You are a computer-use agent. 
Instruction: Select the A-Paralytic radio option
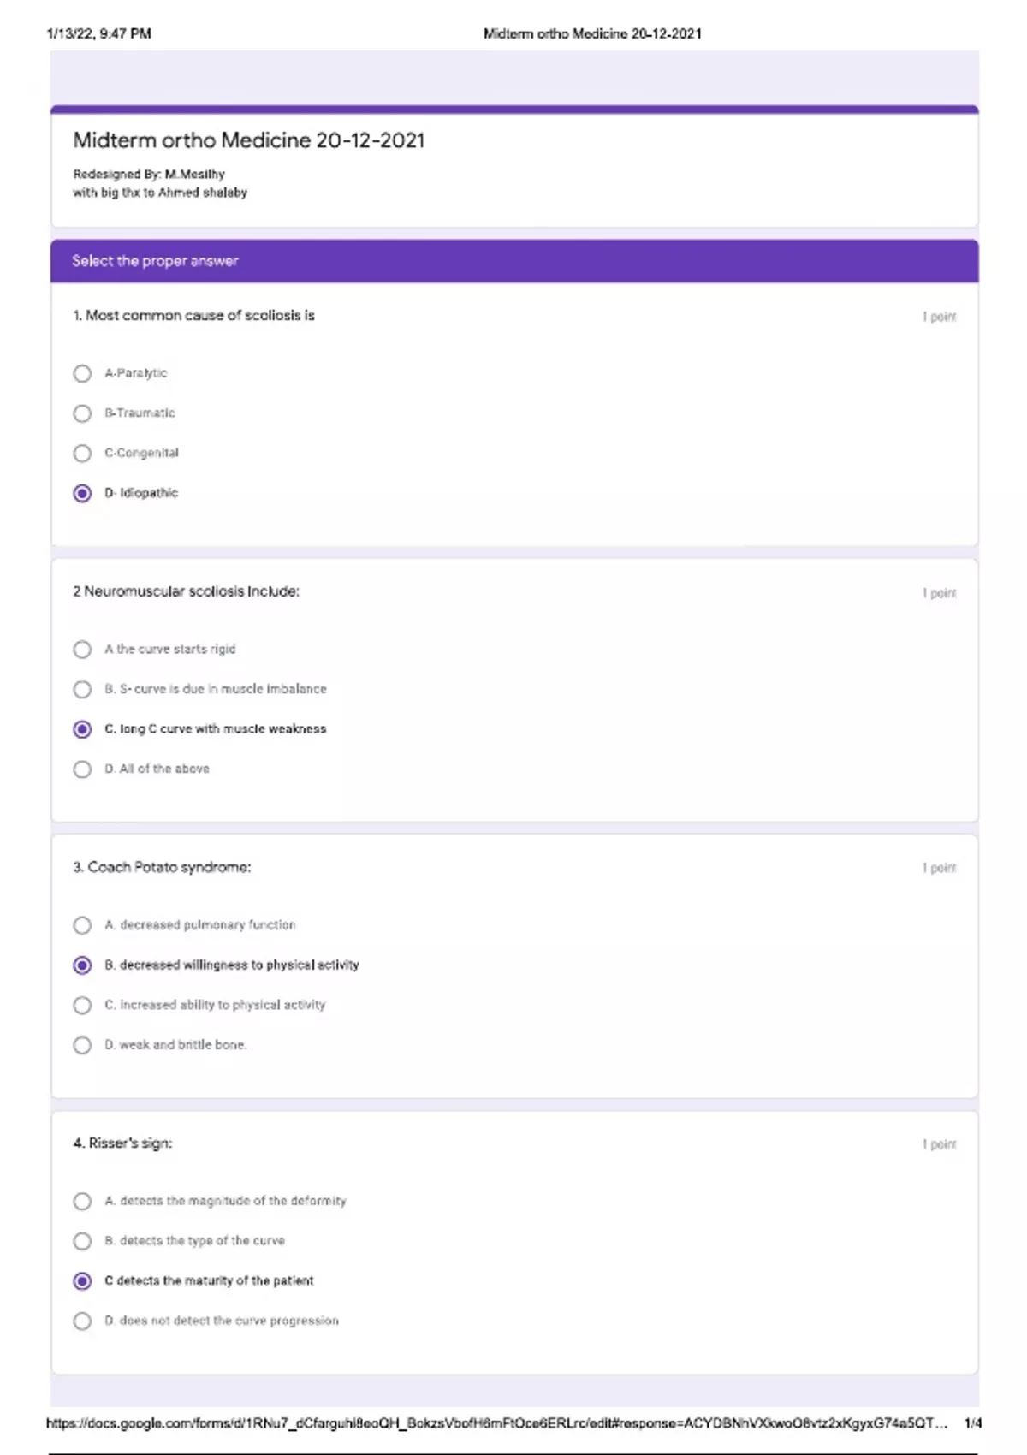click(x=82, y=373)
